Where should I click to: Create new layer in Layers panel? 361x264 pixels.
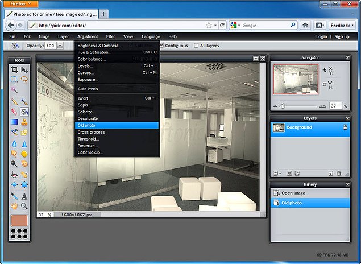pyautogui.click(x=331, y=173)
